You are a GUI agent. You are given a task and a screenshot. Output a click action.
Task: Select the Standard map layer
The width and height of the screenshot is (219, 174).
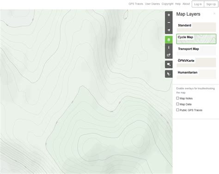[196, 27]
